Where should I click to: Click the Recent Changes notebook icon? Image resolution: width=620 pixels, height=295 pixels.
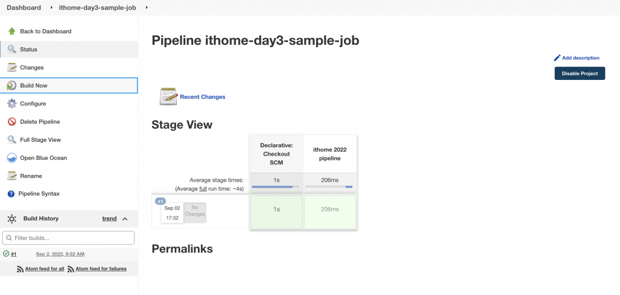point(168,96)
